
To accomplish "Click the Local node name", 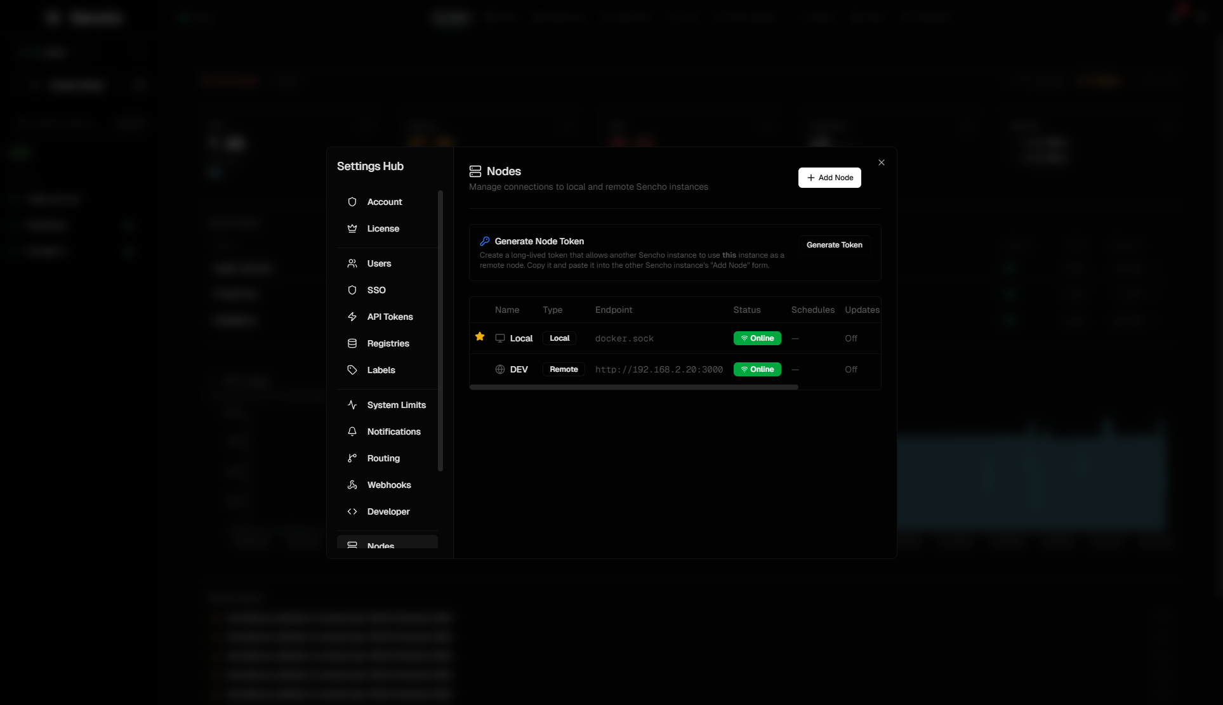I will pyautogui.click(x=521, y=338).
